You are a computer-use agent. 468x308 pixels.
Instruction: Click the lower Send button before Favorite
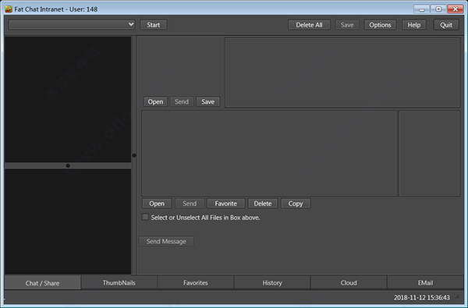pos(190,204)
